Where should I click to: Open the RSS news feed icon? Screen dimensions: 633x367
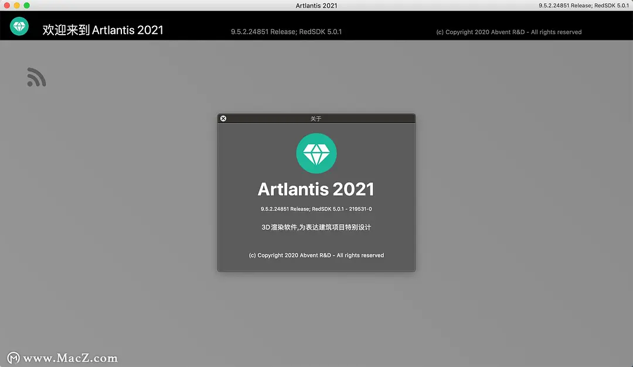tap(36, 77)
